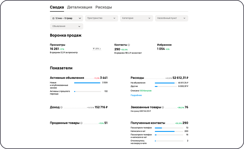Click the calendar icon in date filter
The image size is (244, 149).
[x=53, y=18]
